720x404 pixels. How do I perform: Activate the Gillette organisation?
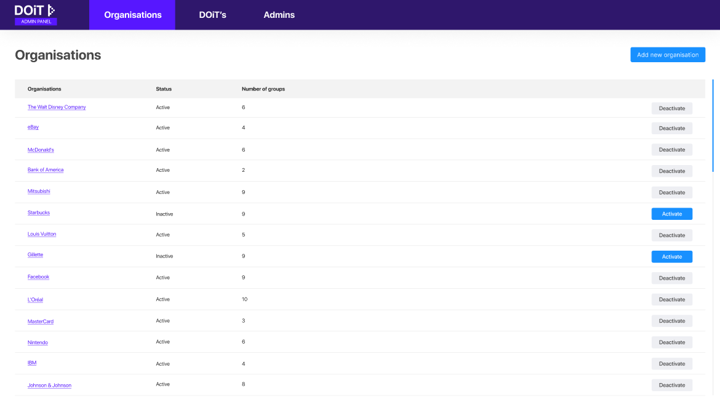click(x=672, y=256)
